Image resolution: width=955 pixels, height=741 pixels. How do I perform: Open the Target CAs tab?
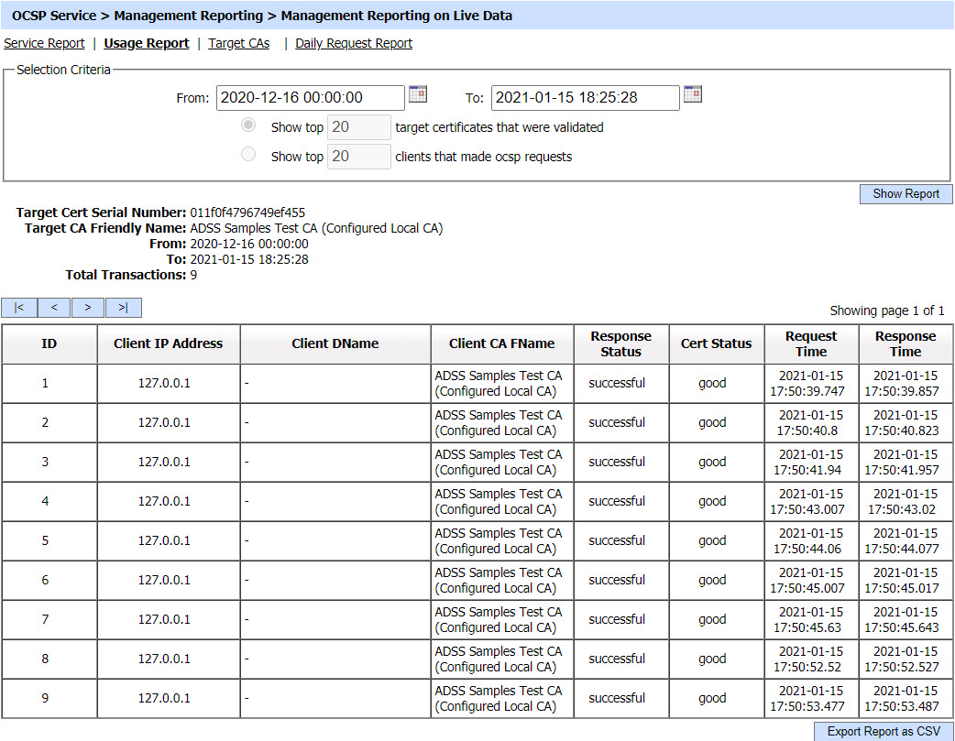click(239, 43)
